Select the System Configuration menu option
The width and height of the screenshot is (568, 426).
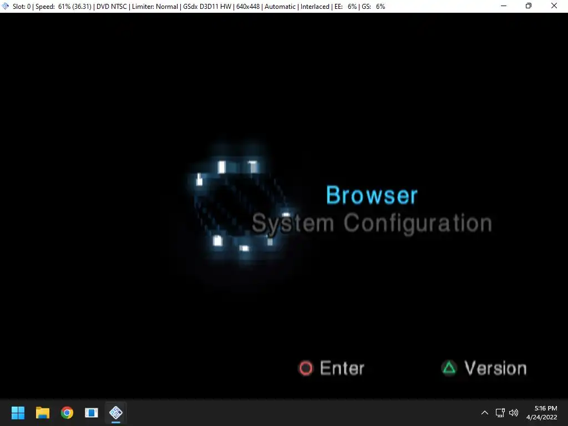(372, 224)
